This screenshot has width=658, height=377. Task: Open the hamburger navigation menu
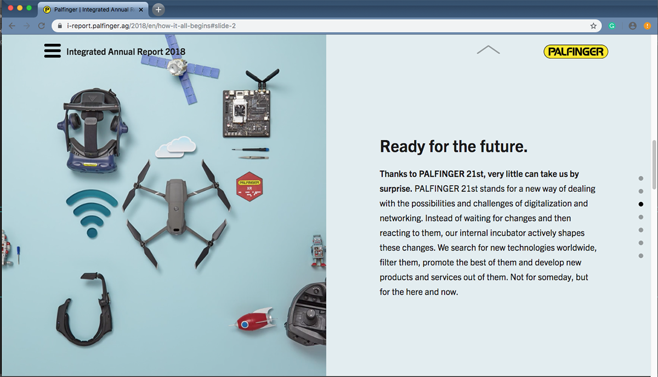click(x=52, y=51)
